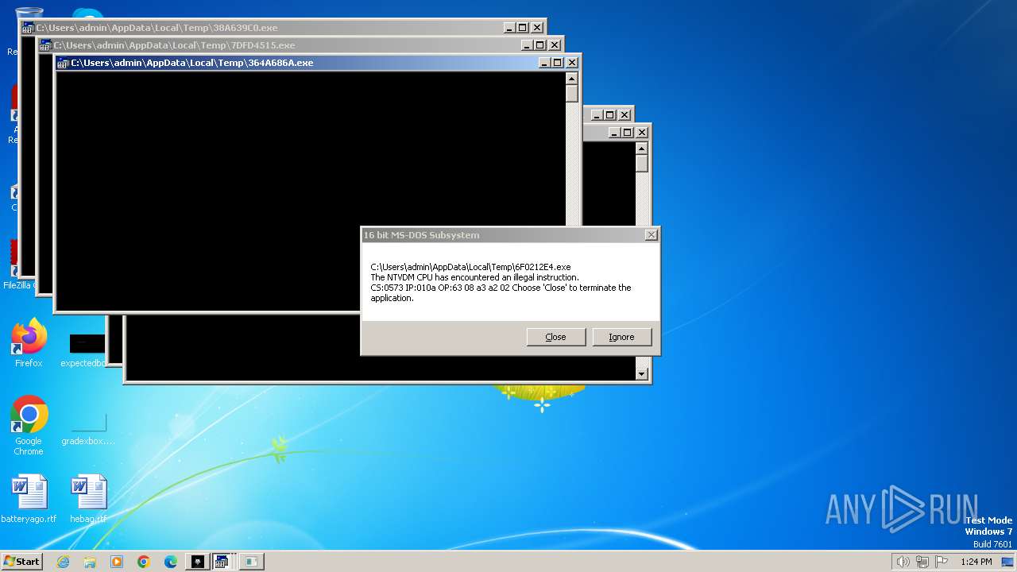Open the Google Chrome desktop shortcut

(29, 426)
